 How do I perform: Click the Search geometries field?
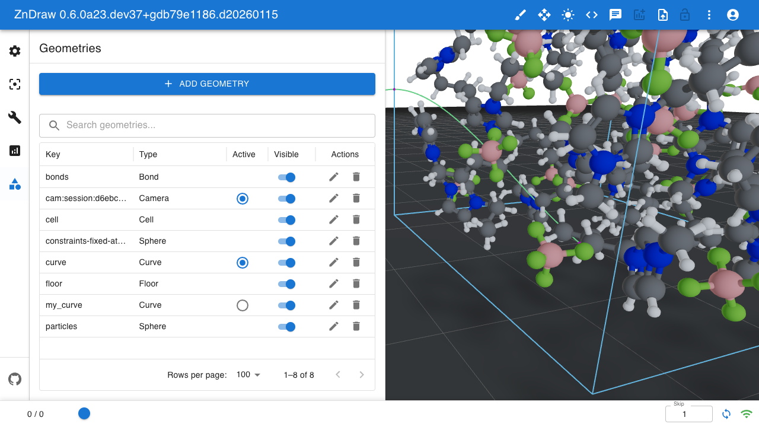pos(207,125)
